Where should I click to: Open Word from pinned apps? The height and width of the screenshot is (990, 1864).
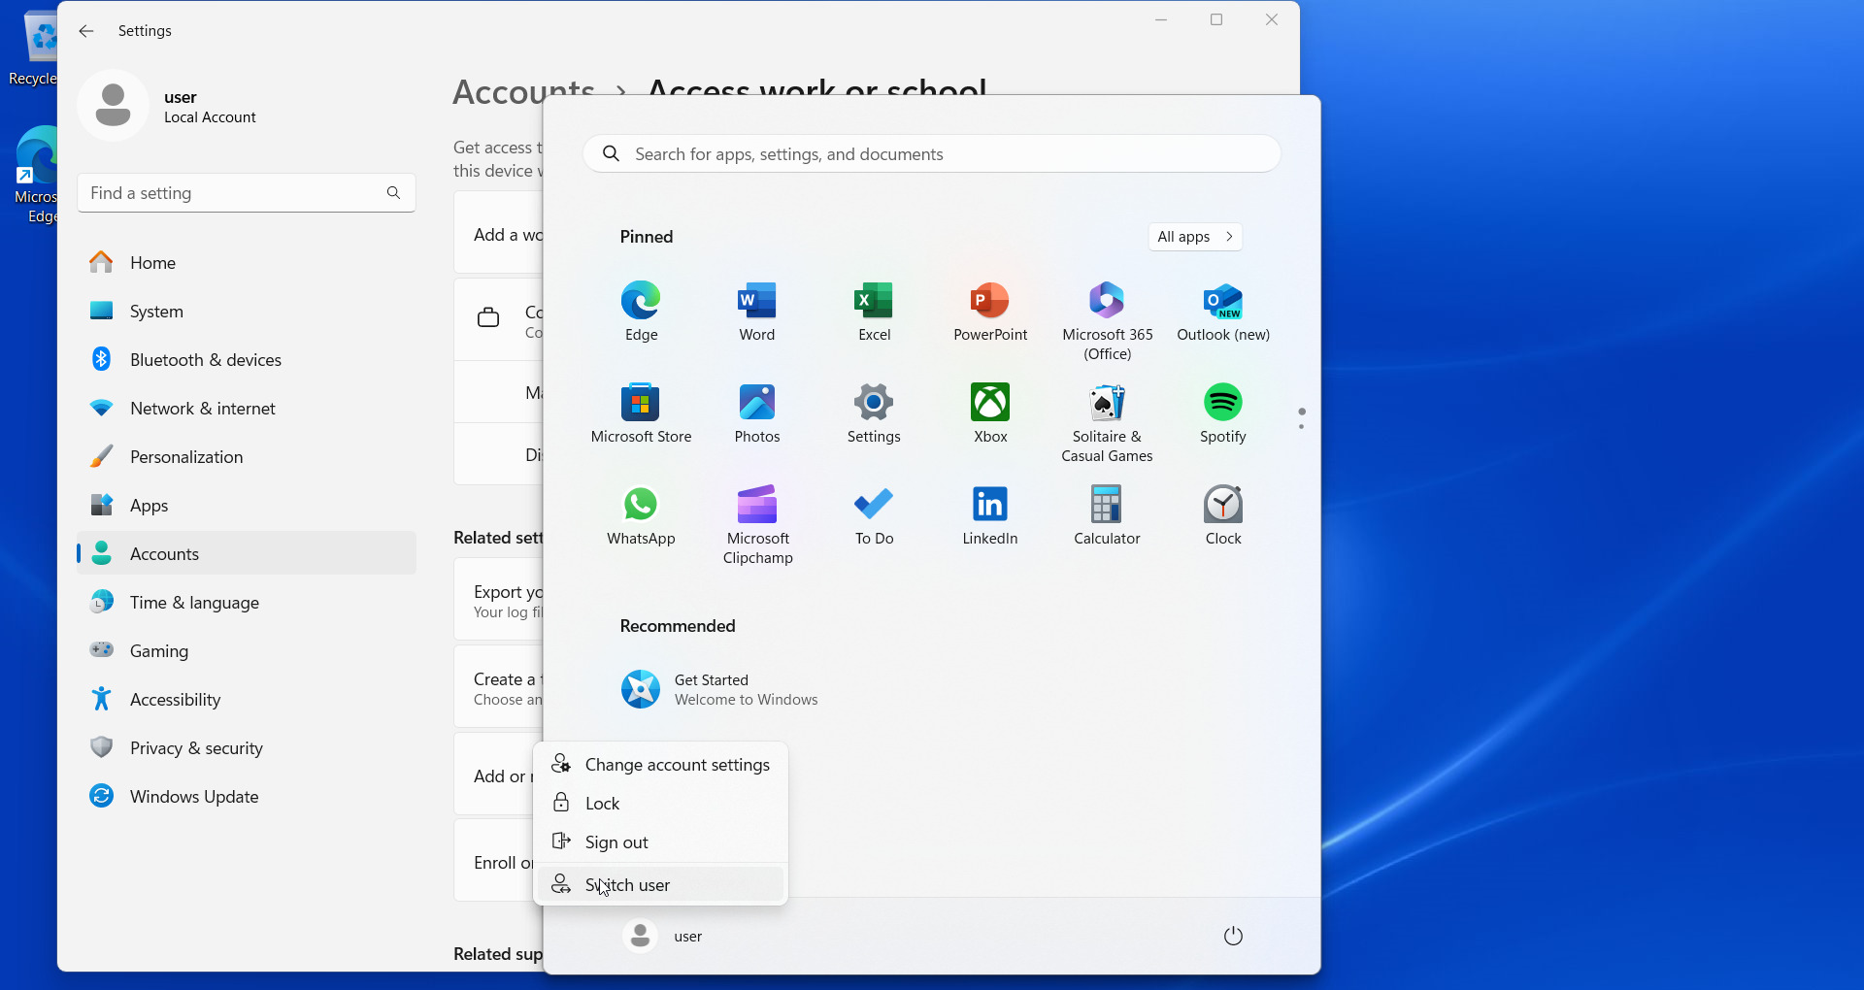[x=756, y=311]
